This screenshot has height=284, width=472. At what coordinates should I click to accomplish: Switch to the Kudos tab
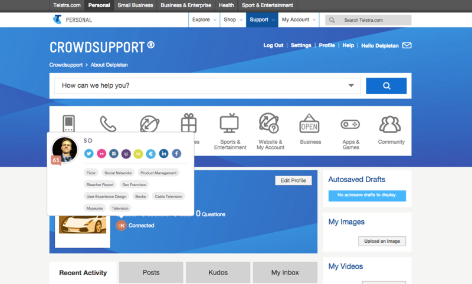click(218, 273)
